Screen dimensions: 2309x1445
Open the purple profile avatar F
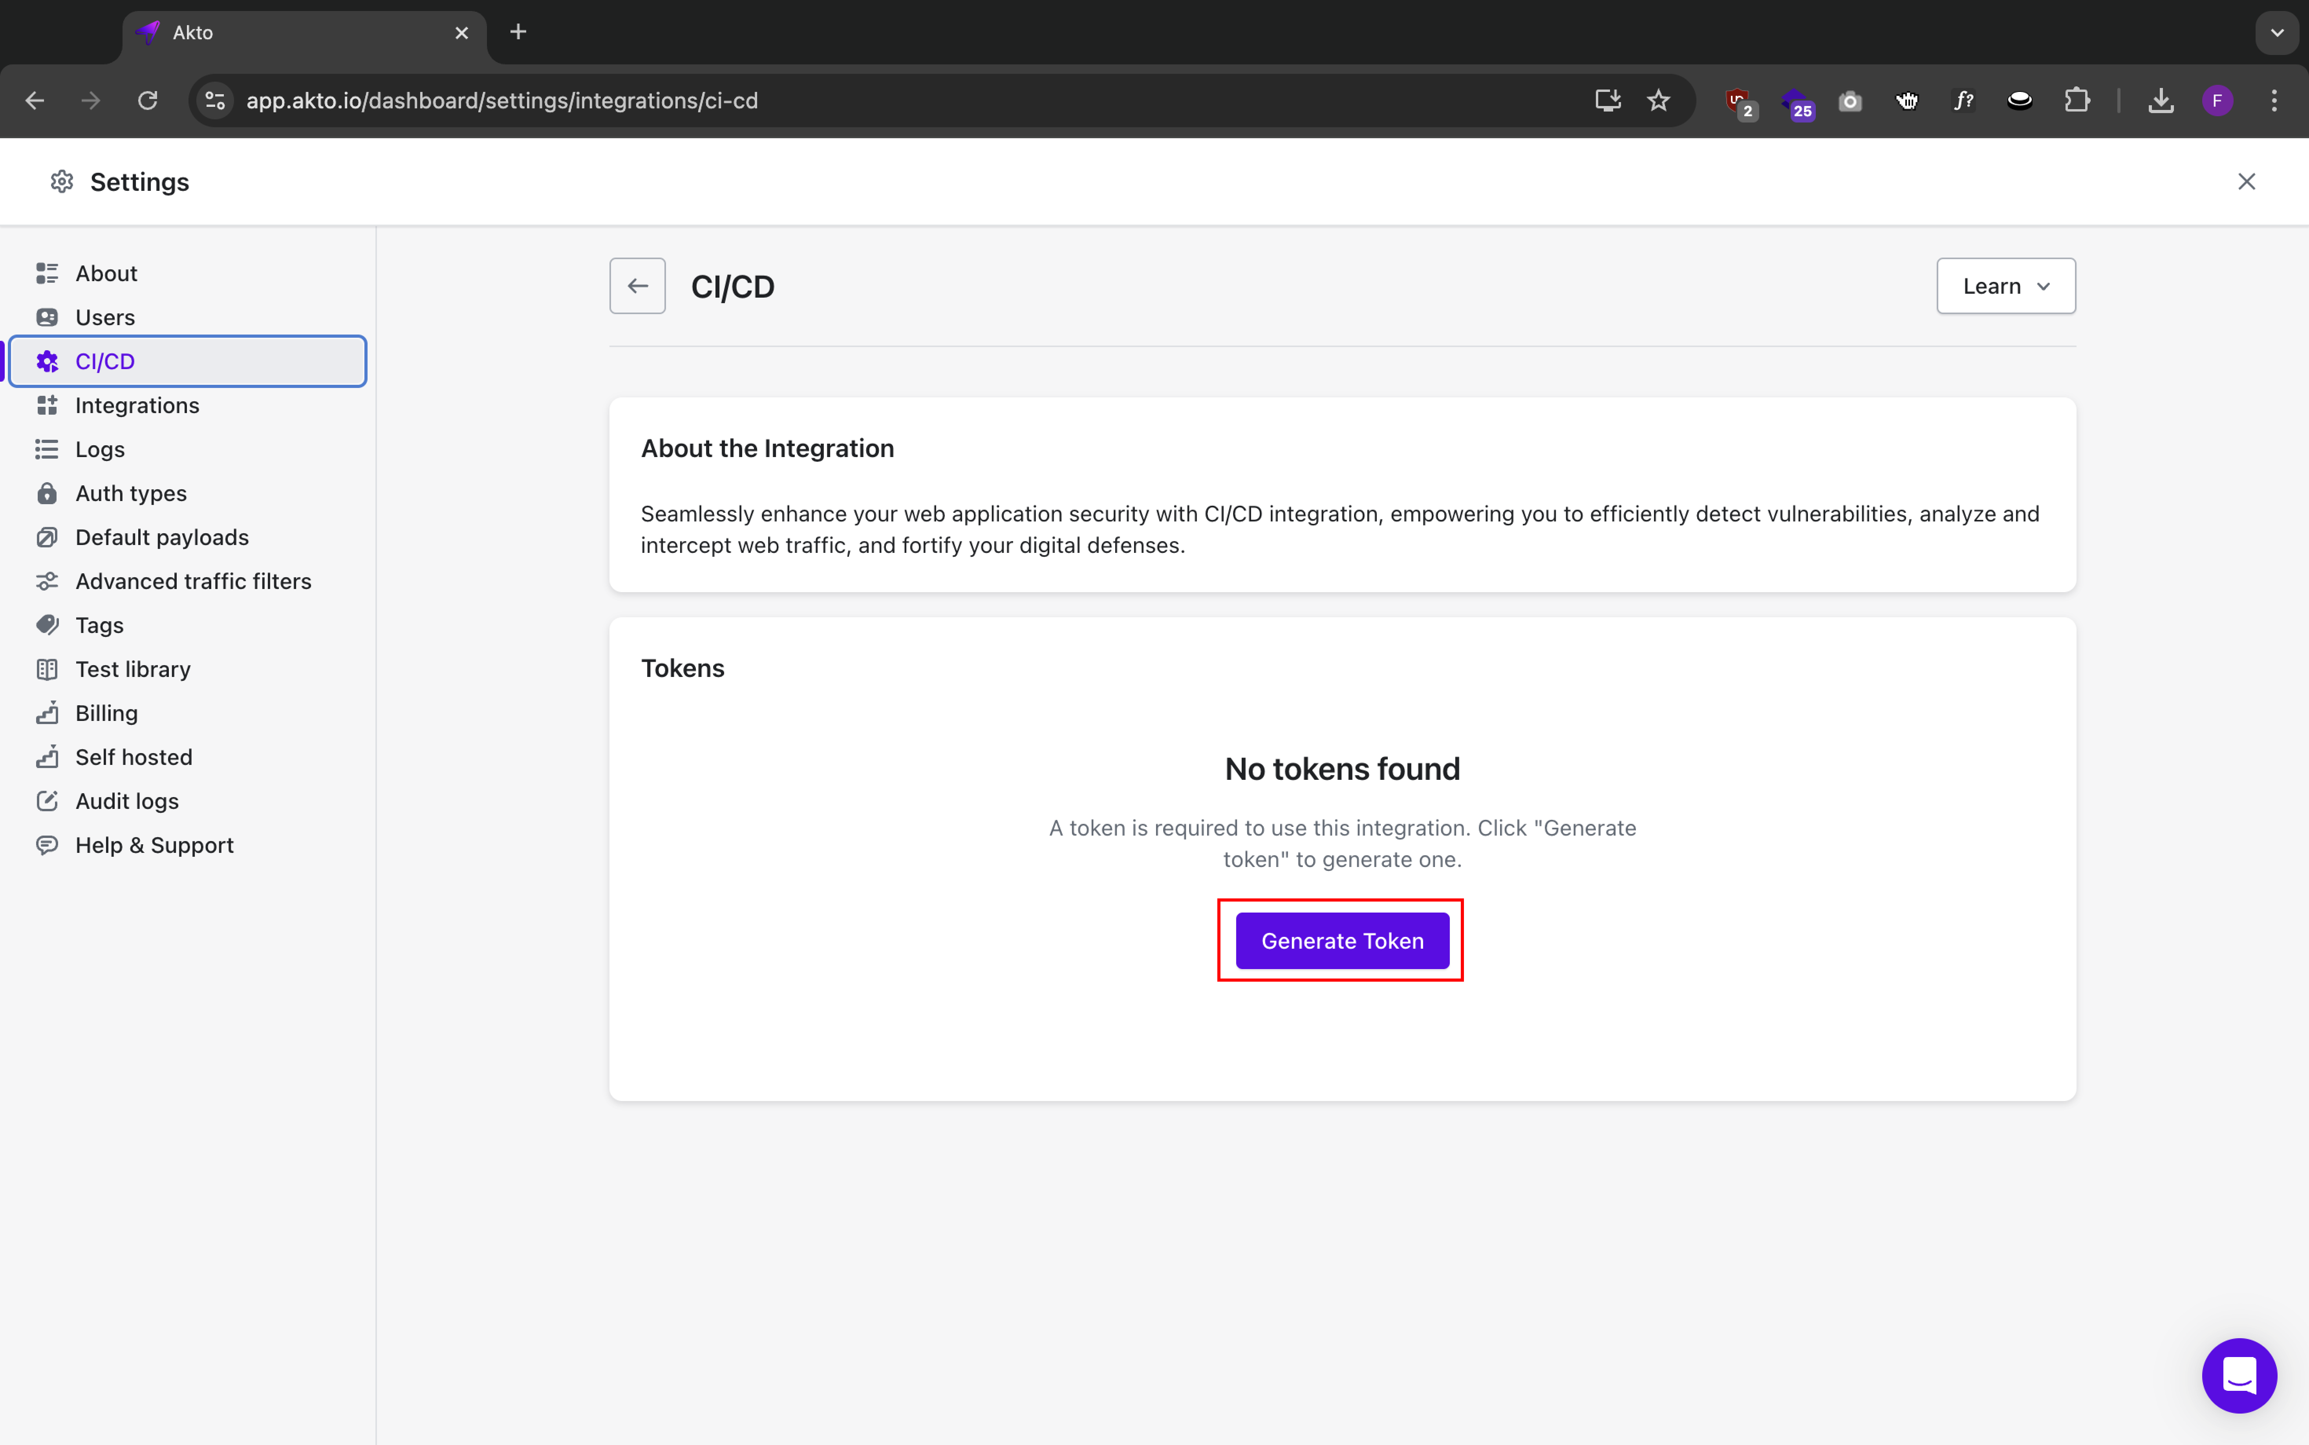coord(2217,101)
